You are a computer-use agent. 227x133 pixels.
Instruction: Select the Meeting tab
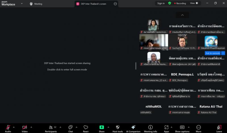(36, 4)
